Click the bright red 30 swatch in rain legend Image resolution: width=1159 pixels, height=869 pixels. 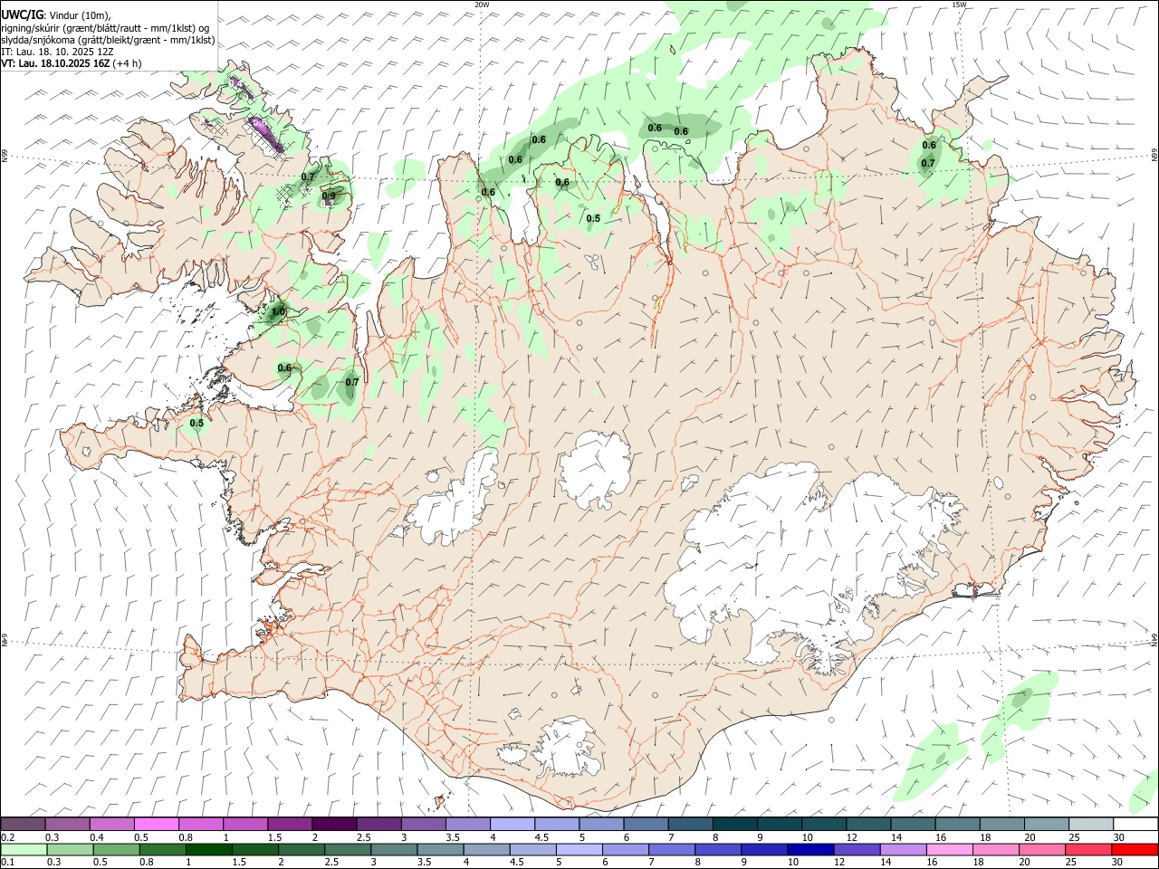1135,849
